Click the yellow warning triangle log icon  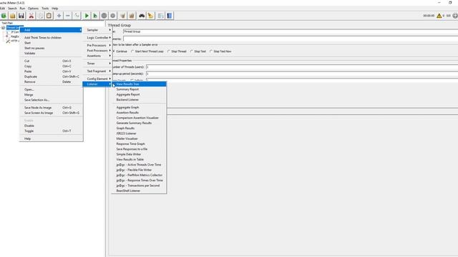pyautogui.click(x=439, y=16)
